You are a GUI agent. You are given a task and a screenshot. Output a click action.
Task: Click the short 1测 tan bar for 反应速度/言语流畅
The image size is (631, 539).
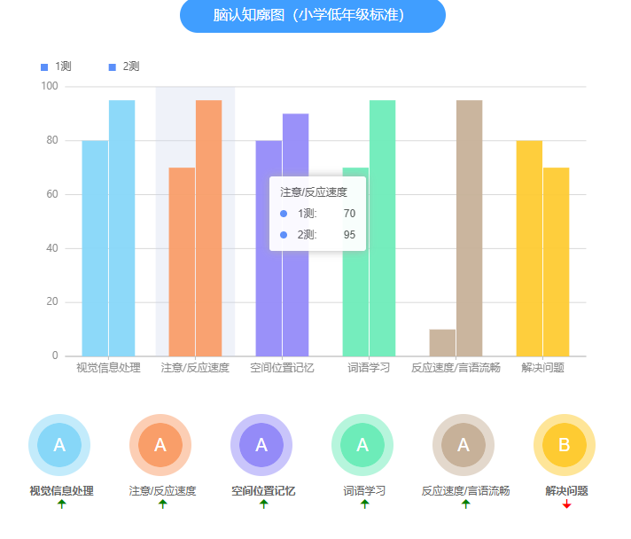442,343
